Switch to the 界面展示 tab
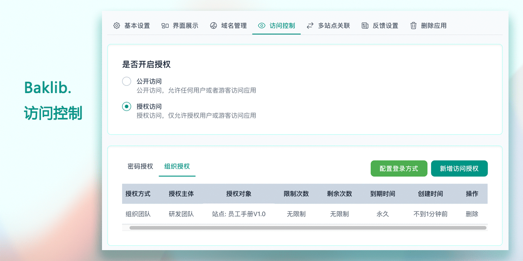 pos(180,26)
